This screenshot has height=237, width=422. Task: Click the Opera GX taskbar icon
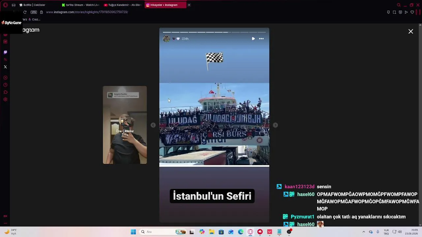(250, 232)
